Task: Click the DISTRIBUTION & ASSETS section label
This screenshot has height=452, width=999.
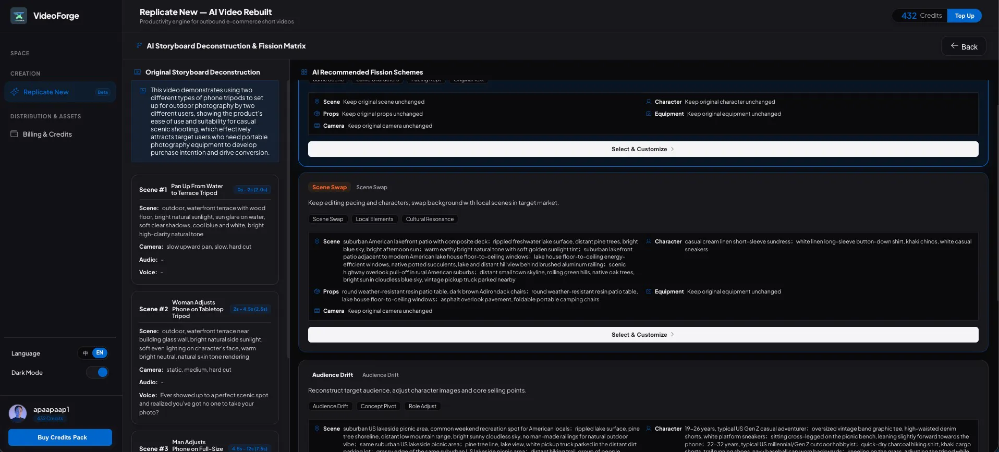Action: click(x=46, y=116)
